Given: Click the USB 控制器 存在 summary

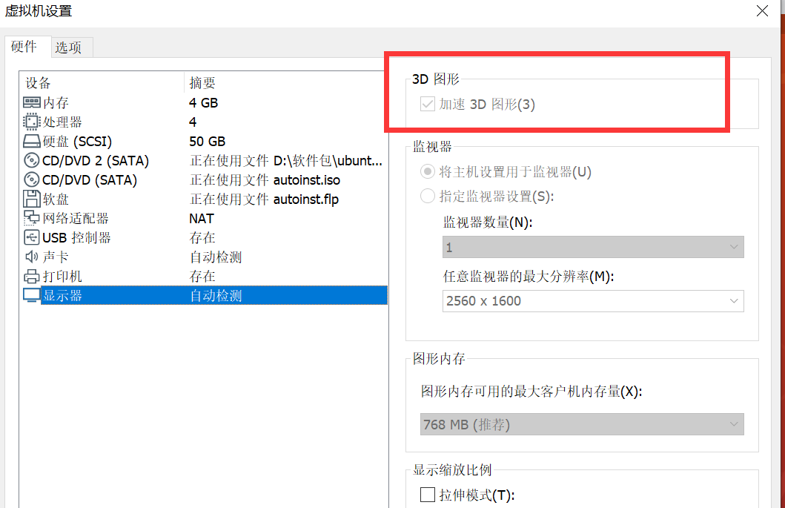Looking at the screenshot, I should (202, 237).
